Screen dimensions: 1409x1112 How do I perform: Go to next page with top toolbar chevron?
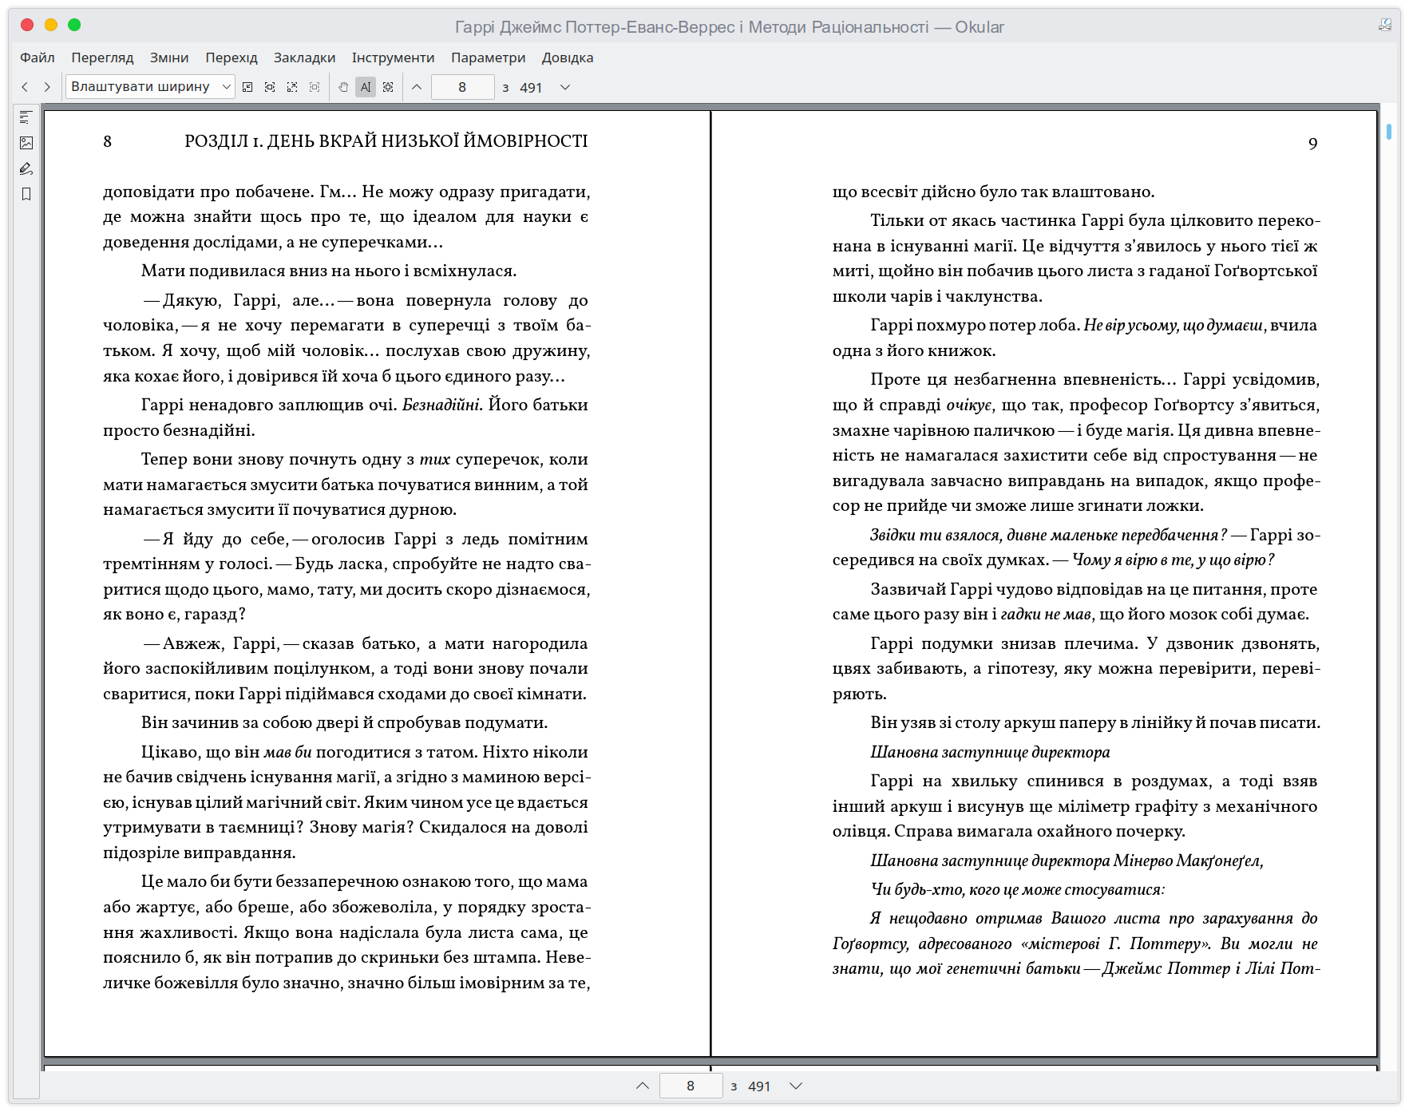(x=565, y=87)
